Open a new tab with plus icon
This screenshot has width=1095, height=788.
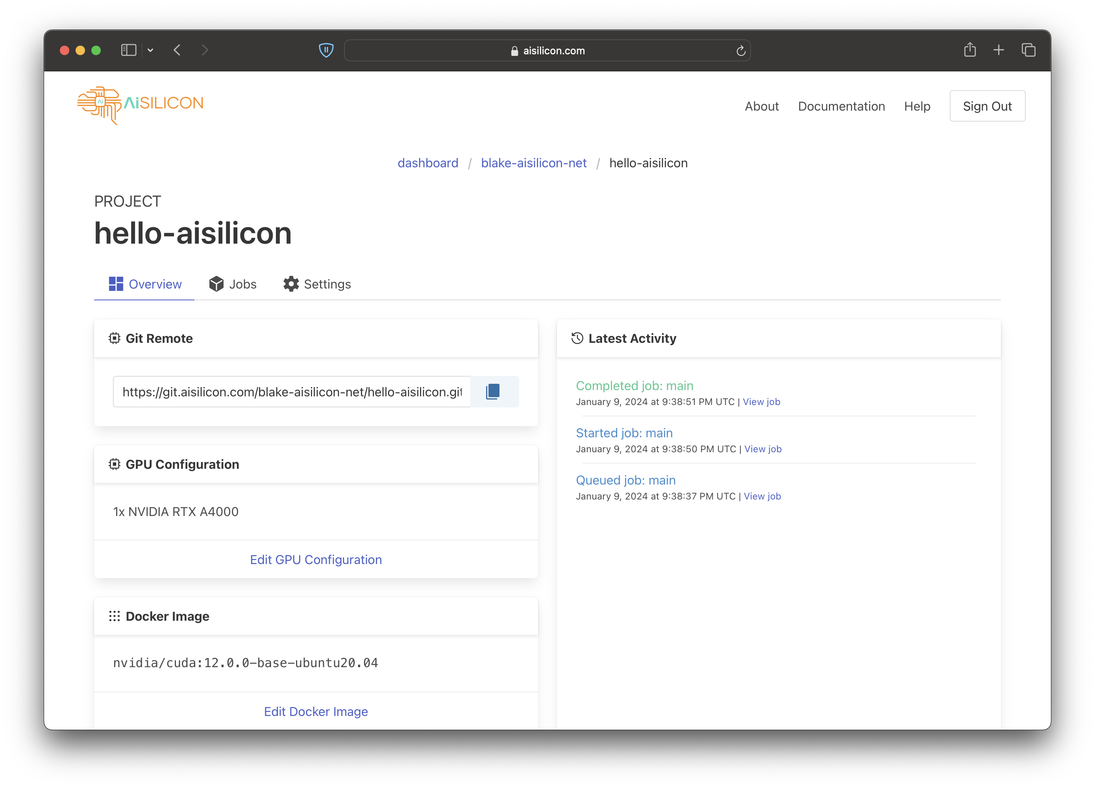(999, 50)
